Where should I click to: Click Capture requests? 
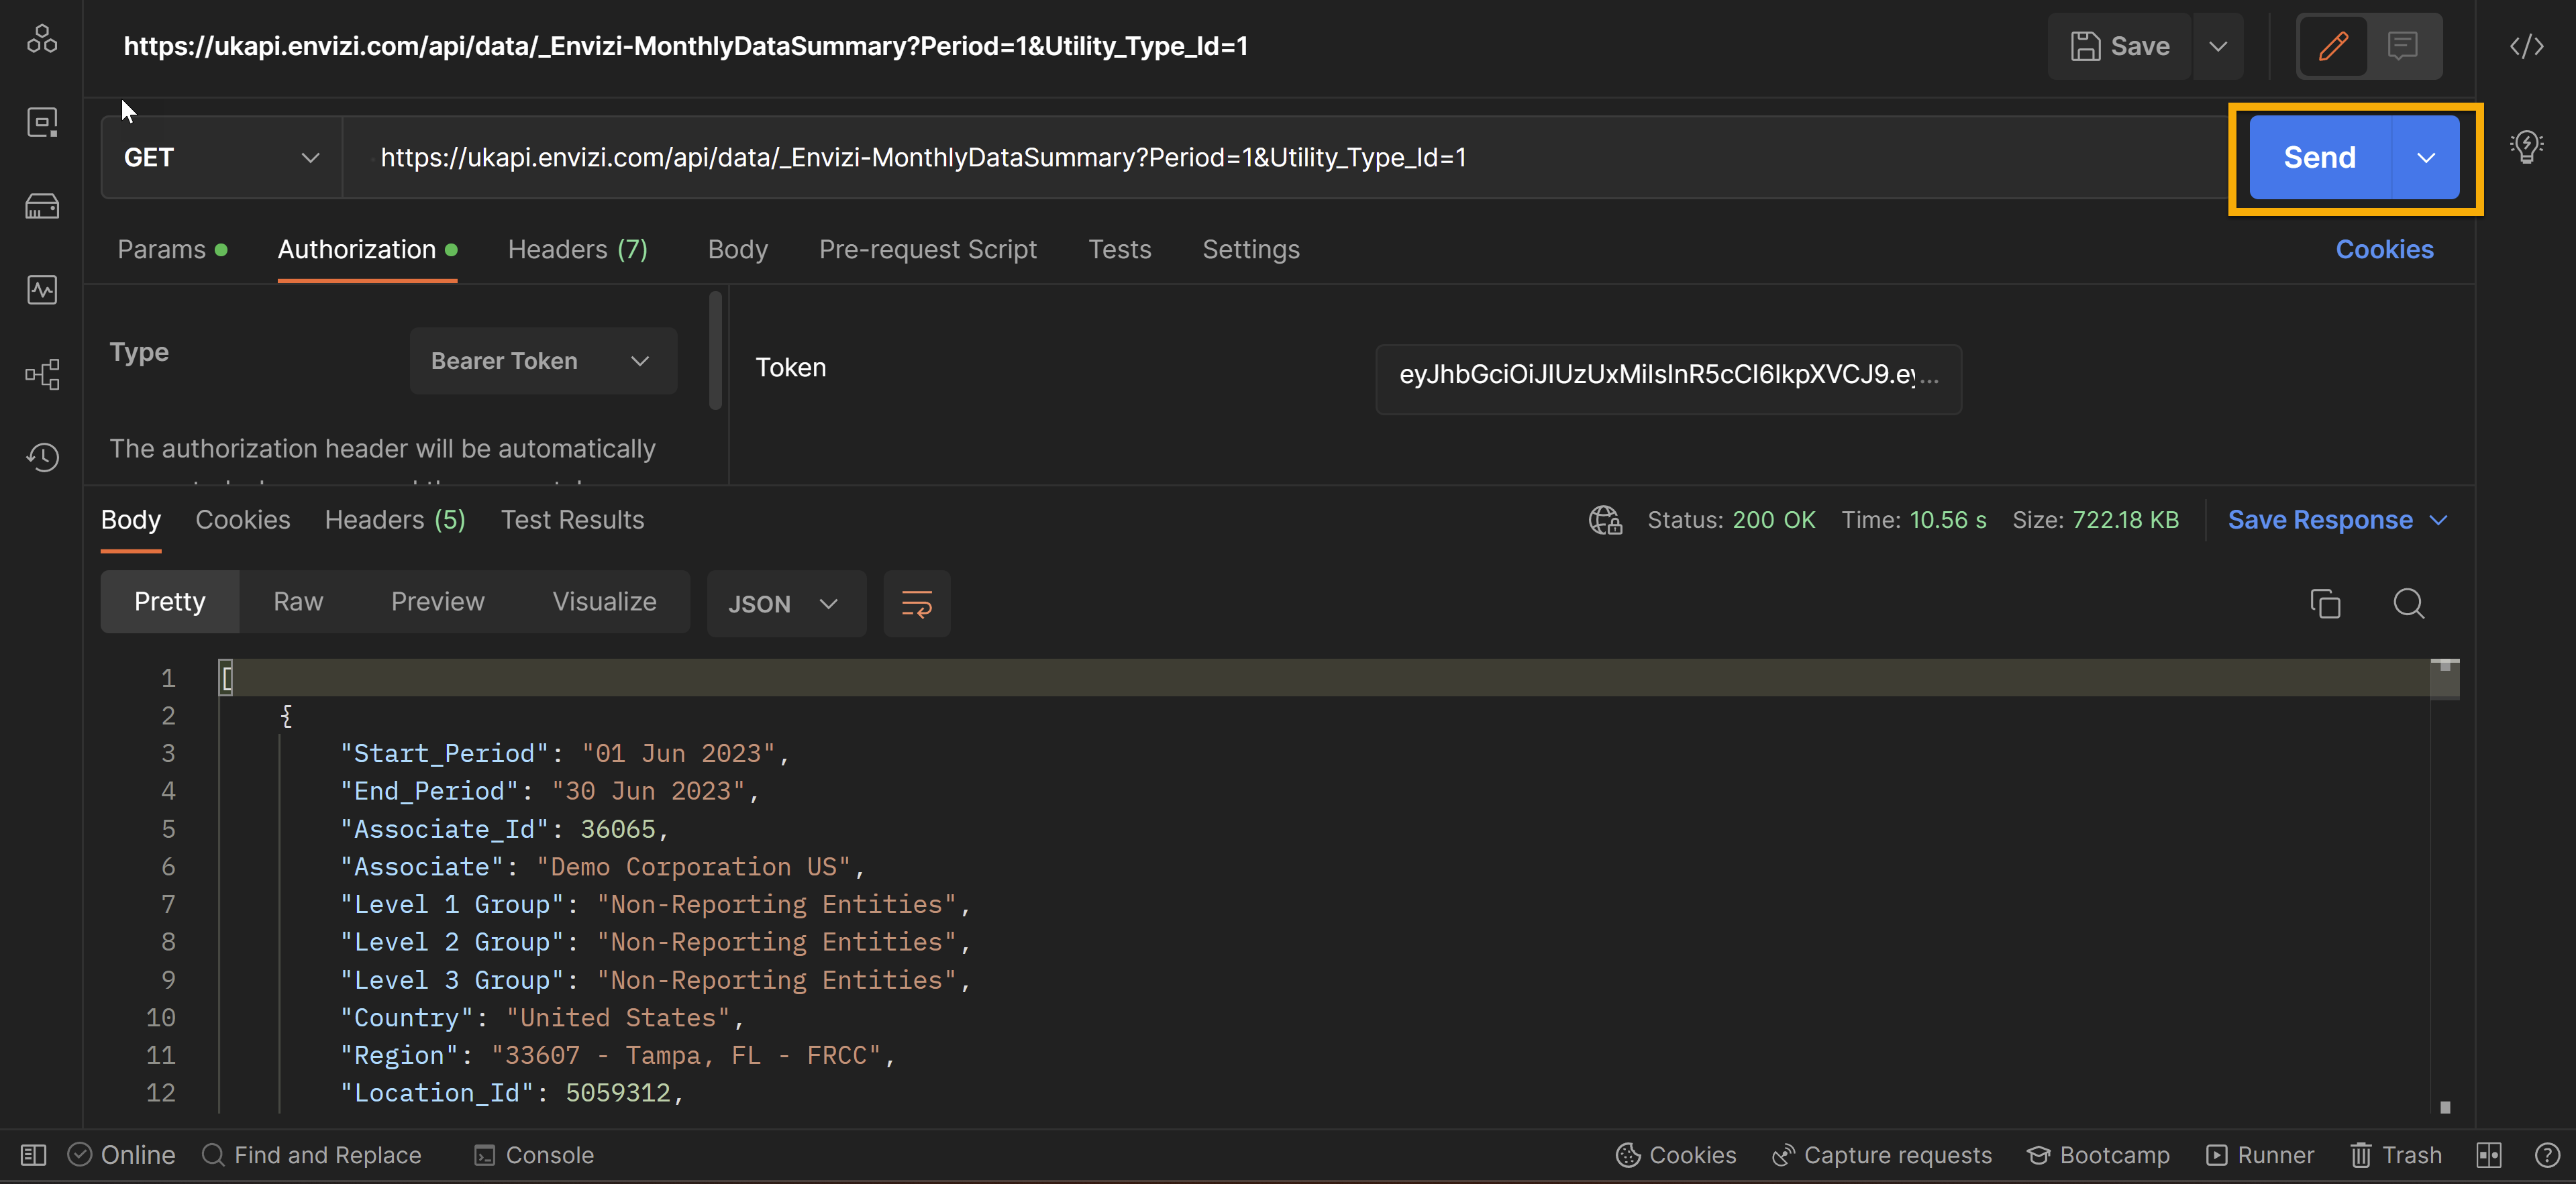coord(1882,1155)
